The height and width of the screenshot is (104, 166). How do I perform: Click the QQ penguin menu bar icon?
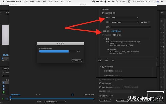(105, 1)
